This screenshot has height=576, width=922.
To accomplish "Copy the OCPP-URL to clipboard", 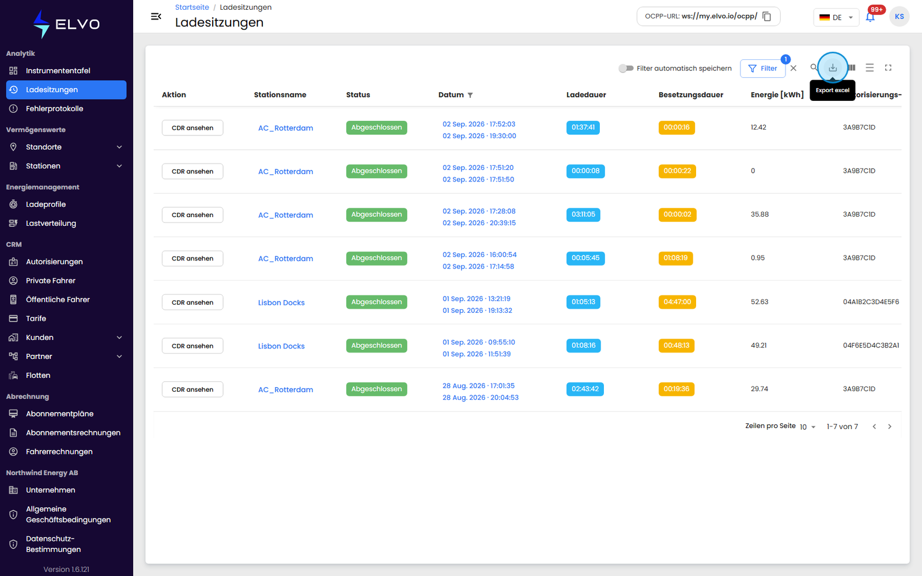I will point(767,16).
